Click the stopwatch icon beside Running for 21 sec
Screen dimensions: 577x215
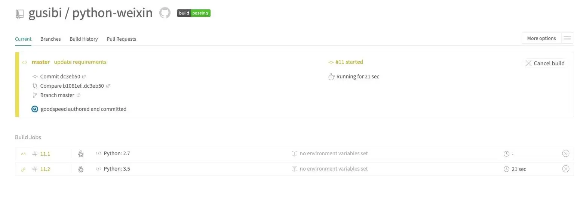[331, 77]
